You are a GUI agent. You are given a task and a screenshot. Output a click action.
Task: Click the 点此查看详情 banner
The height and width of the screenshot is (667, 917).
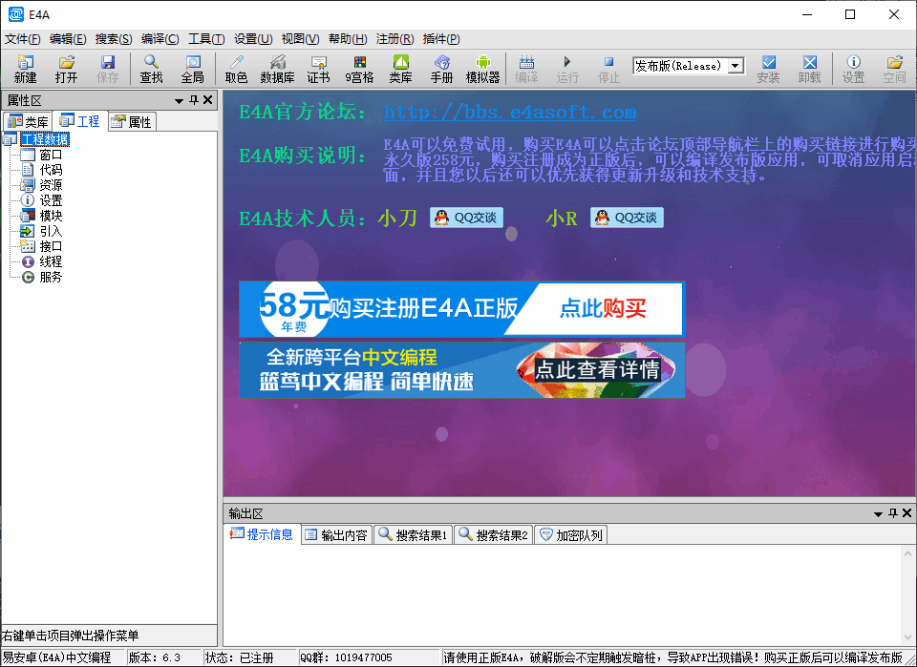coord(461,370)
